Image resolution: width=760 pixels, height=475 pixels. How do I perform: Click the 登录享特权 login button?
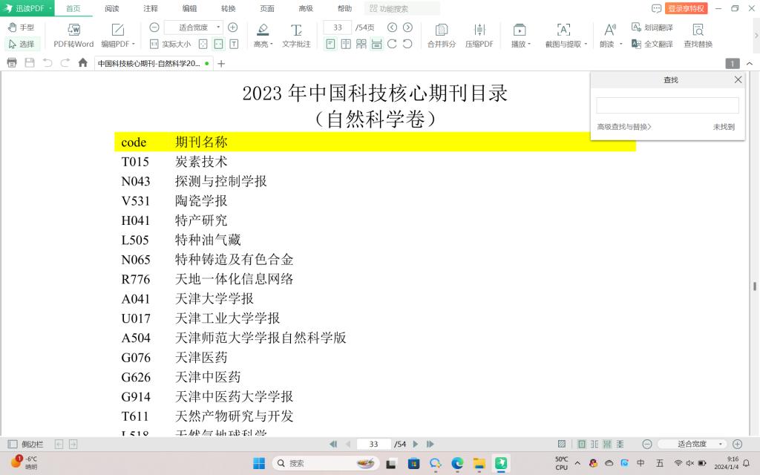687,8
